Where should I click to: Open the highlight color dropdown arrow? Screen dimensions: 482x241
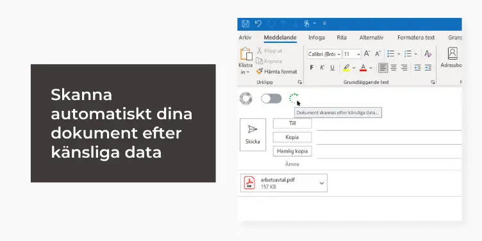(x=354, y=68)
